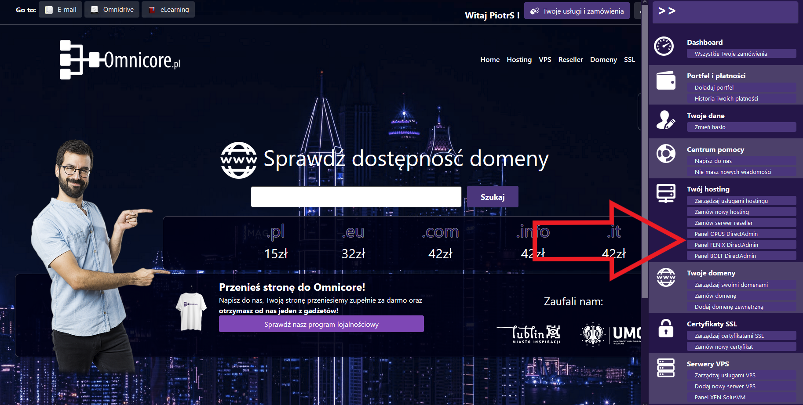Click the Omnicore.pl logo
This screenshot has width=803, height=405.
click(x=120, y=60)
